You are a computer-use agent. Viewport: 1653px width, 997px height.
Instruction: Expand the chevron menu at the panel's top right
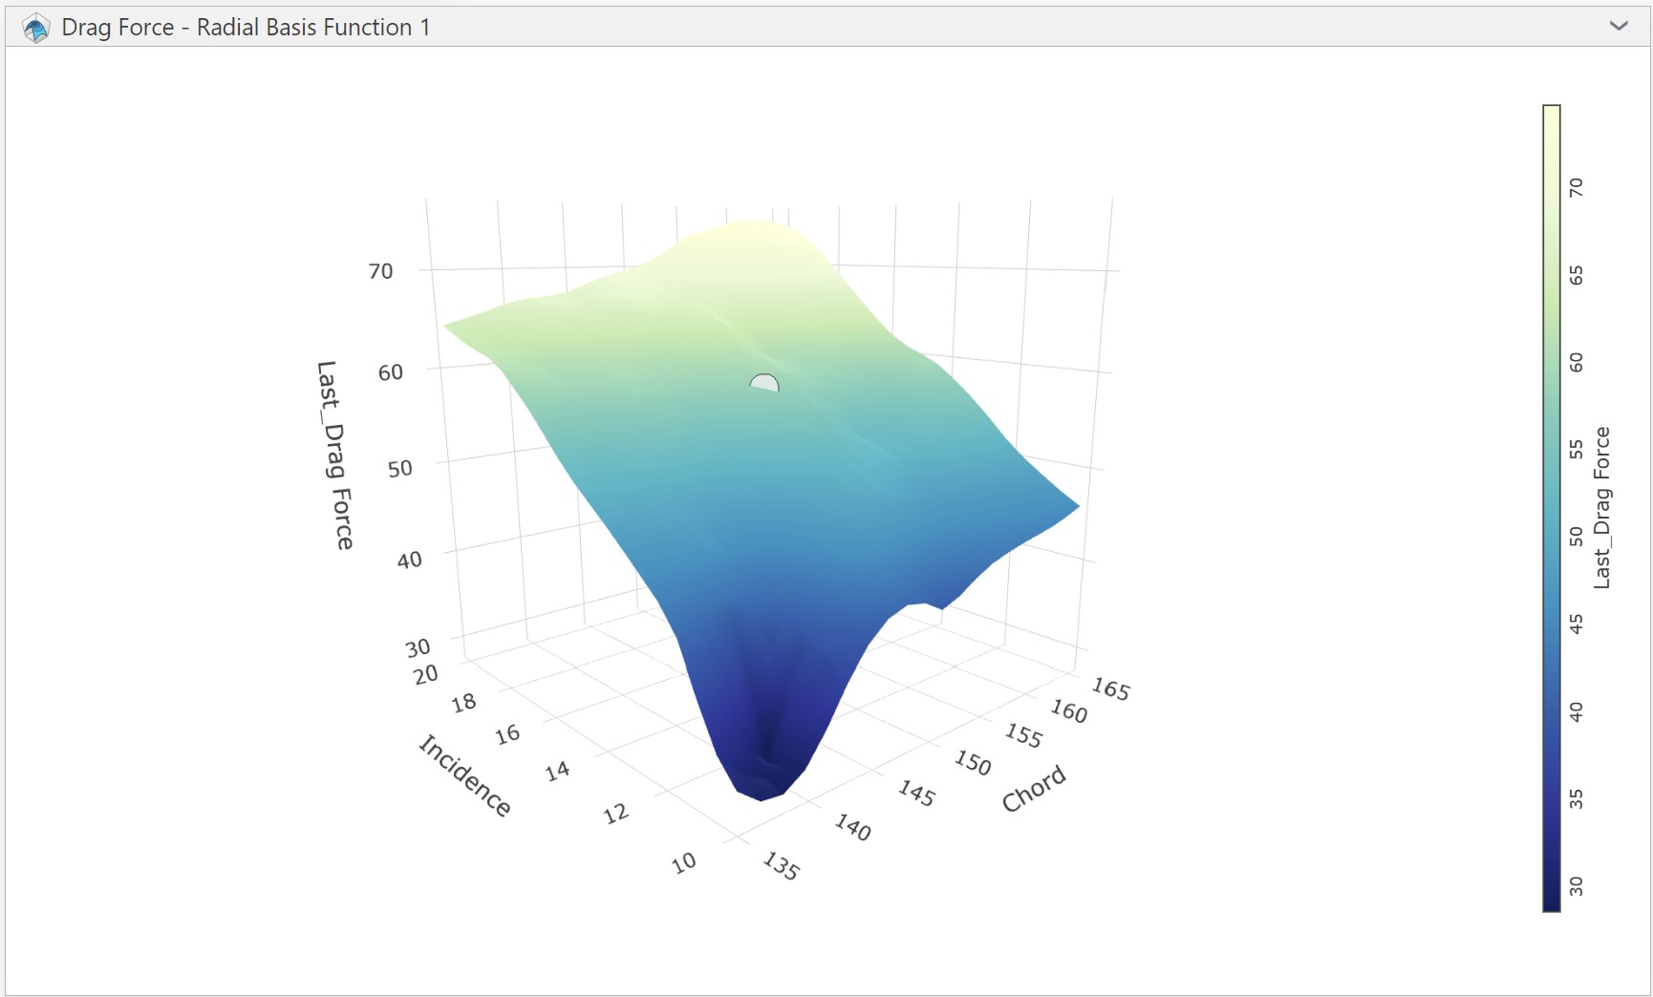pyautogui.click(x=1618, y=26)
